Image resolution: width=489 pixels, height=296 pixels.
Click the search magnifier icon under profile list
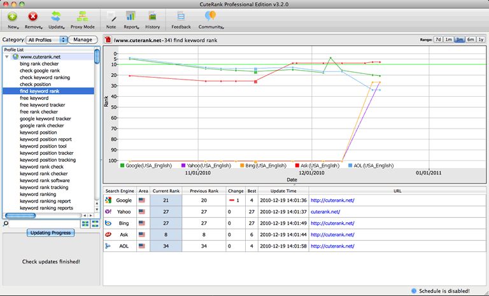[x=6, y=223]
